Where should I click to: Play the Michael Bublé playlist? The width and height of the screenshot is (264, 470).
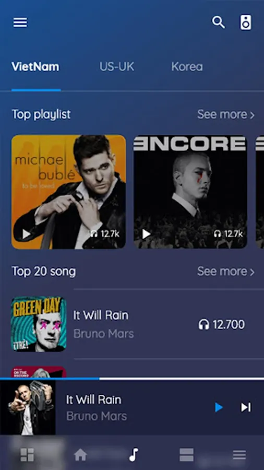click(x=27, y=234)
